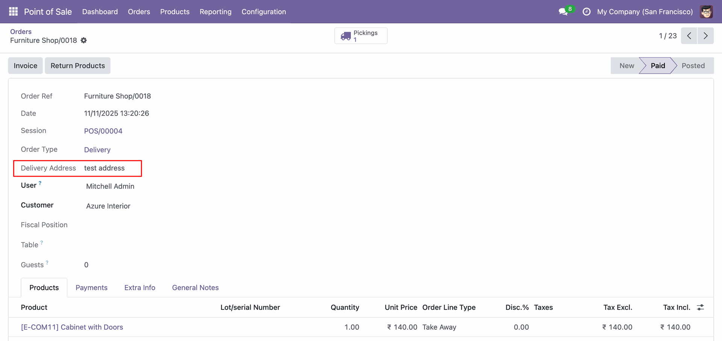Open the Cabinet with Doors product link
Image resolution: width=722 pixels, height=341 pixels.
coord(72,327)
